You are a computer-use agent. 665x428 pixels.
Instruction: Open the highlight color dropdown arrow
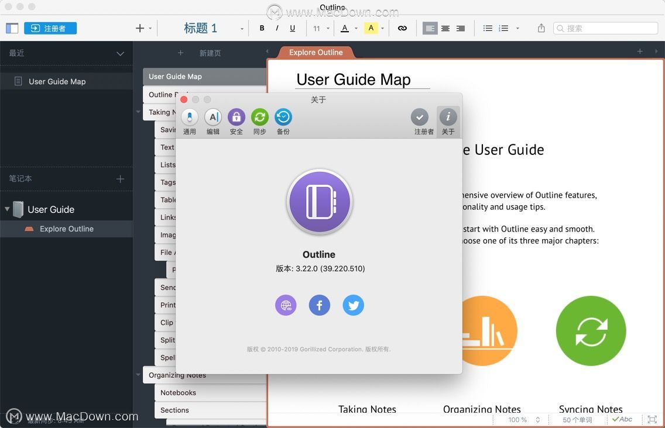tap(382, 29)
